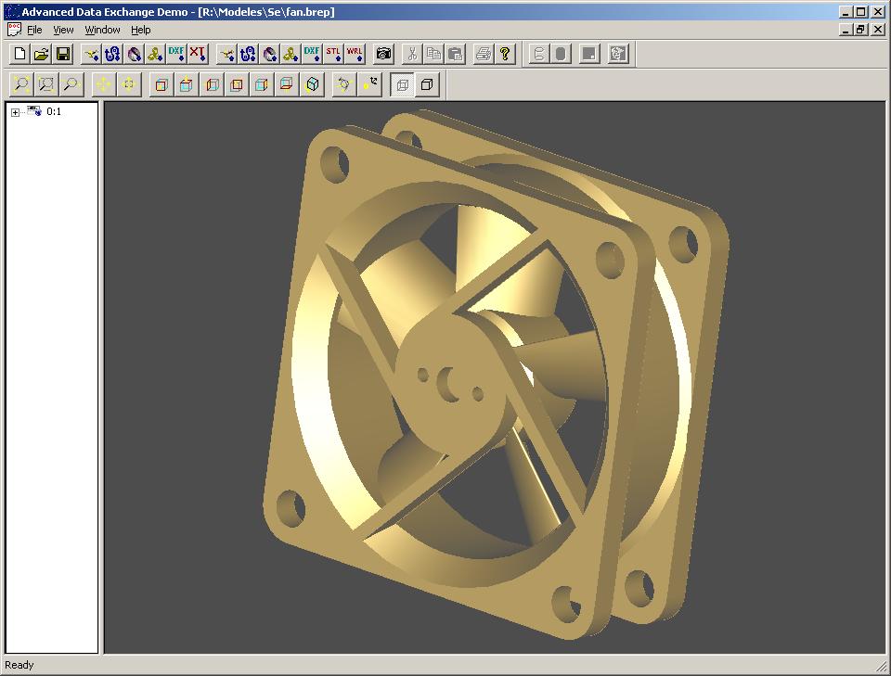
Task: Open the View menu
Action: pyautogui.click(x=63, y=30)
